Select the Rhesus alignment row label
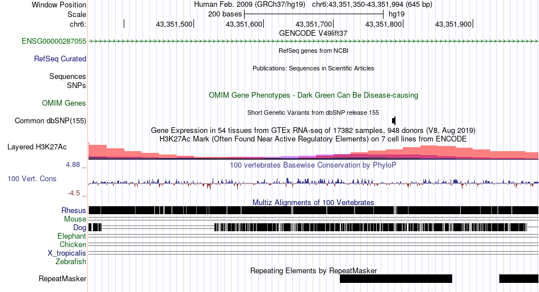 click(74, 210)
